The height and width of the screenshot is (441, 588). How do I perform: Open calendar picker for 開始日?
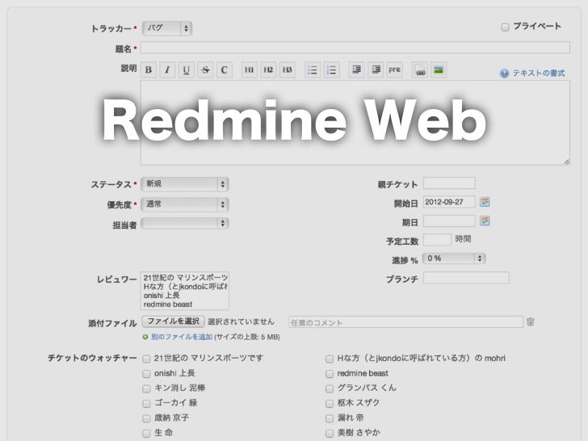pyautogui.click(x=485, y=202)
